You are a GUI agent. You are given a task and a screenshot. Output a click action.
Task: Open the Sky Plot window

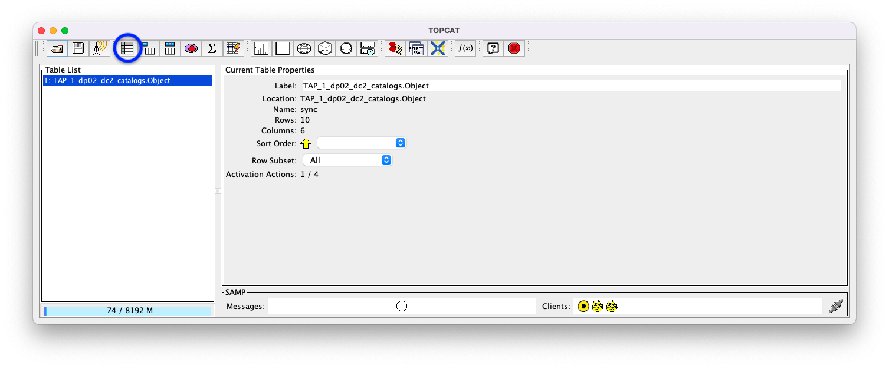pos(304,48)
